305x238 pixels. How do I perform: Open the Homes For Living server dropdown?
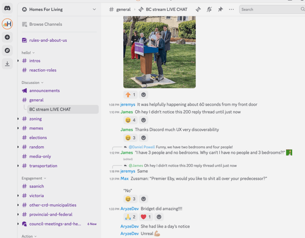94,9
